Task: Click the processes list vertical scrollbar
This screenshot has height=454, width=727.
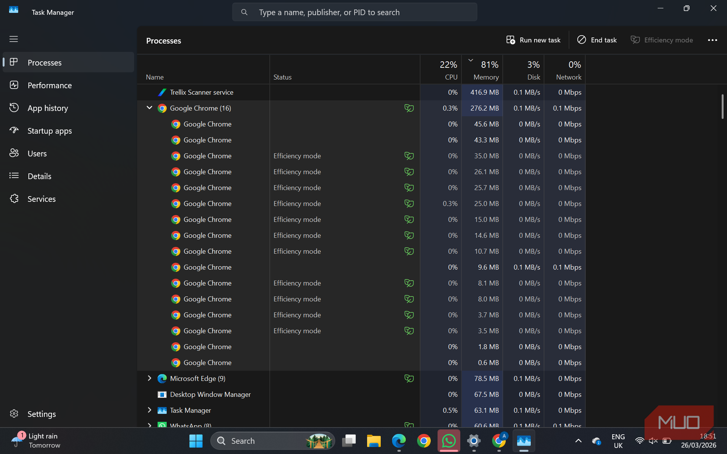Action: 722,107
